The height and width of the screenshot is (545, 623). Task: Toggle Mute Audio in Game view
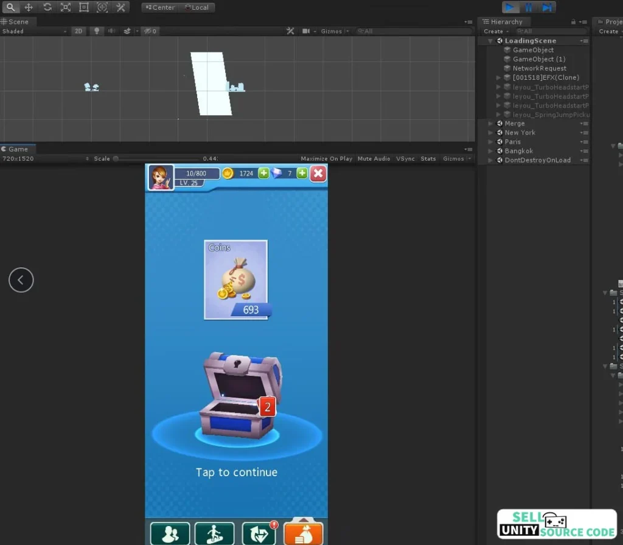(x=374, y=159)
